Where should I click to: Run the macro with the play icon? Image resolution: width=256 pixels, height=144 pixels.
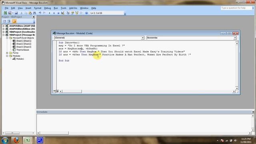(50, 13)
